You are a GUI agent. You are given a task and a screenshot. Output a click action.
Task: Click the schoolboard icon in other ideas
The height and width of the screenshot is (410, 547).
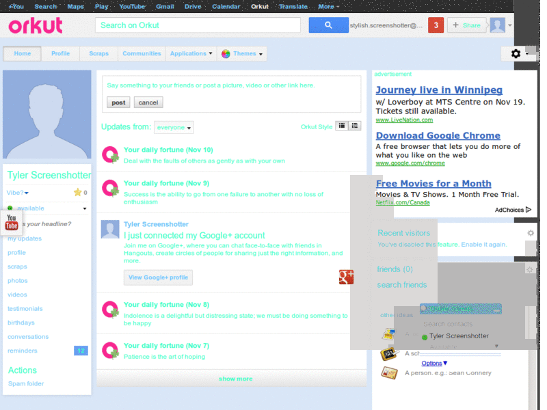coord(389,354)
